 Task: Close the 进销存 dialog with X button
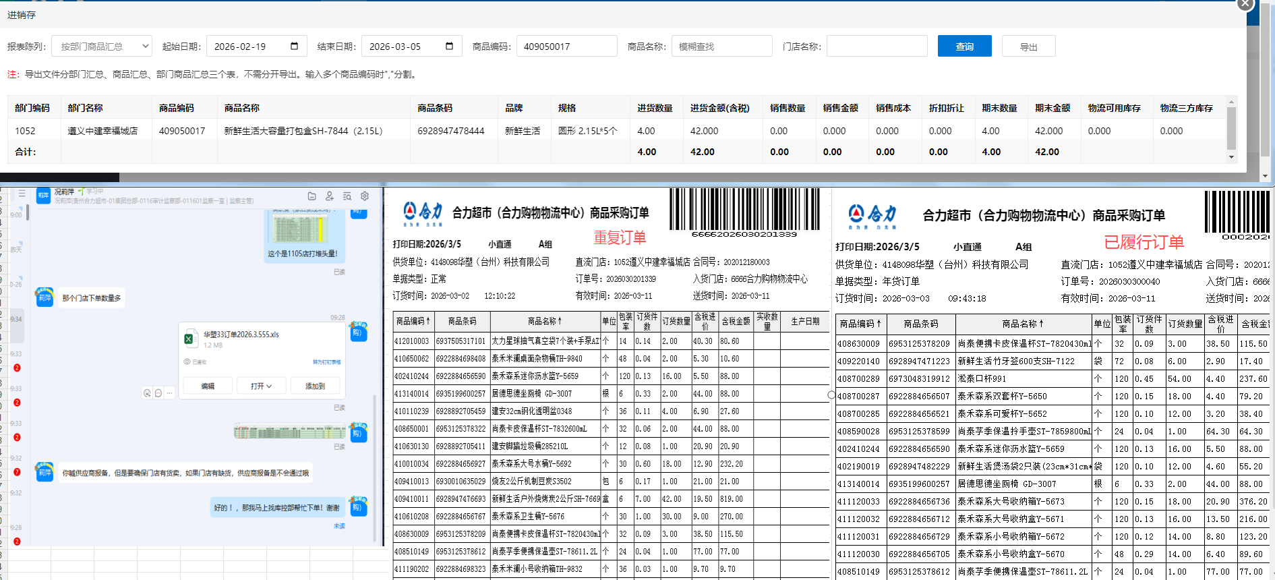tap(1245, 4)
